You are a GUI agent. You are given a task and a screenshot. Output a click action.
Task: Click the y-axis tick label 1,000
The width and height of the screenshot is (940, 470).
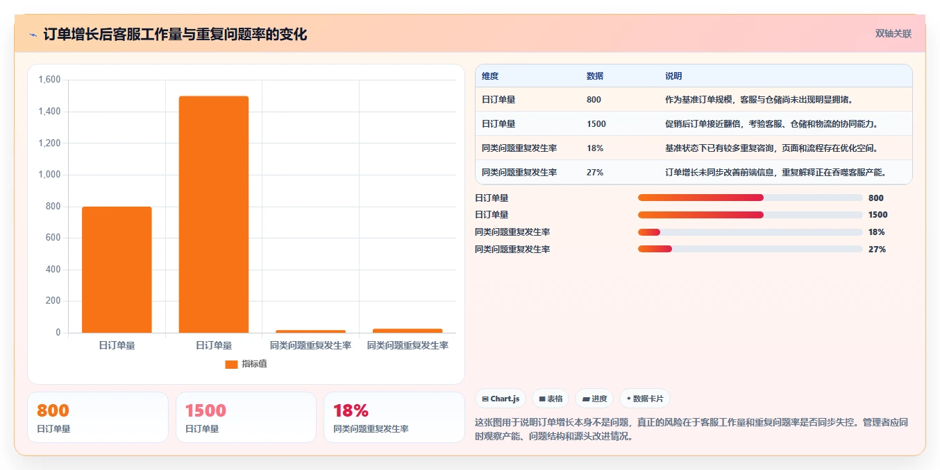click(x=49, y=175)
